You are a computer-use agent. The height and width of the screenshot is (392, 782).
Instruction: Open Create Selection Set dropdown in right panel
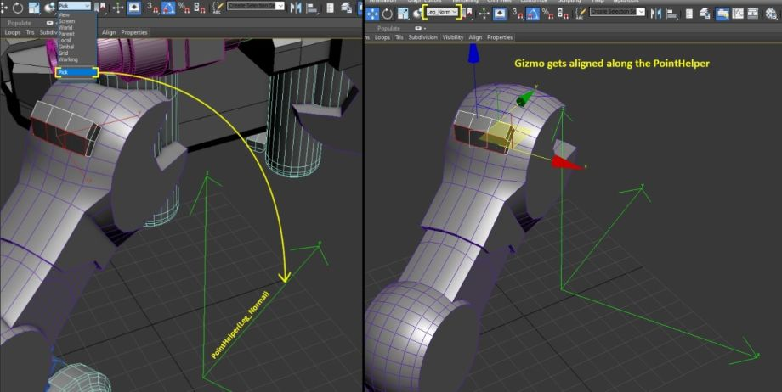617,12
